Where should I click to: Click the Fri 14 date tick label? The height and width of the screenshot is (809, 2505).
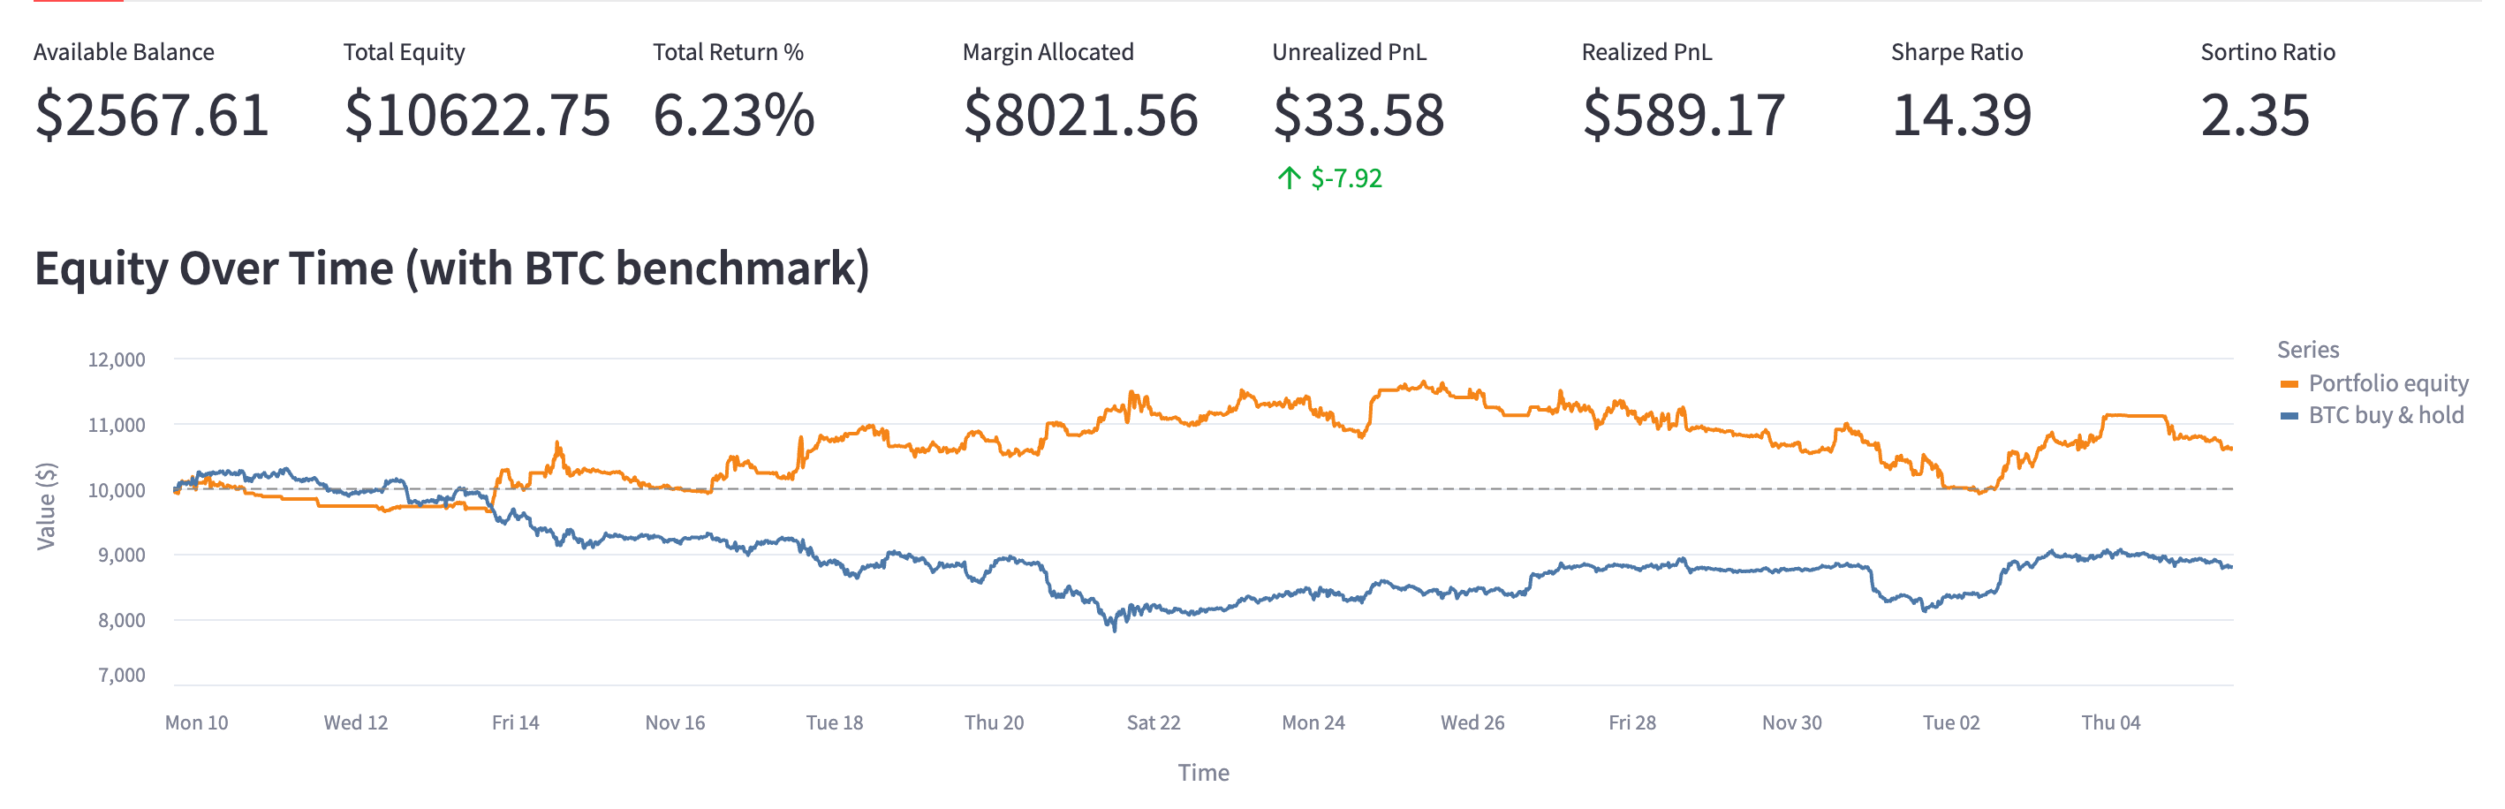tap(515, 722)
